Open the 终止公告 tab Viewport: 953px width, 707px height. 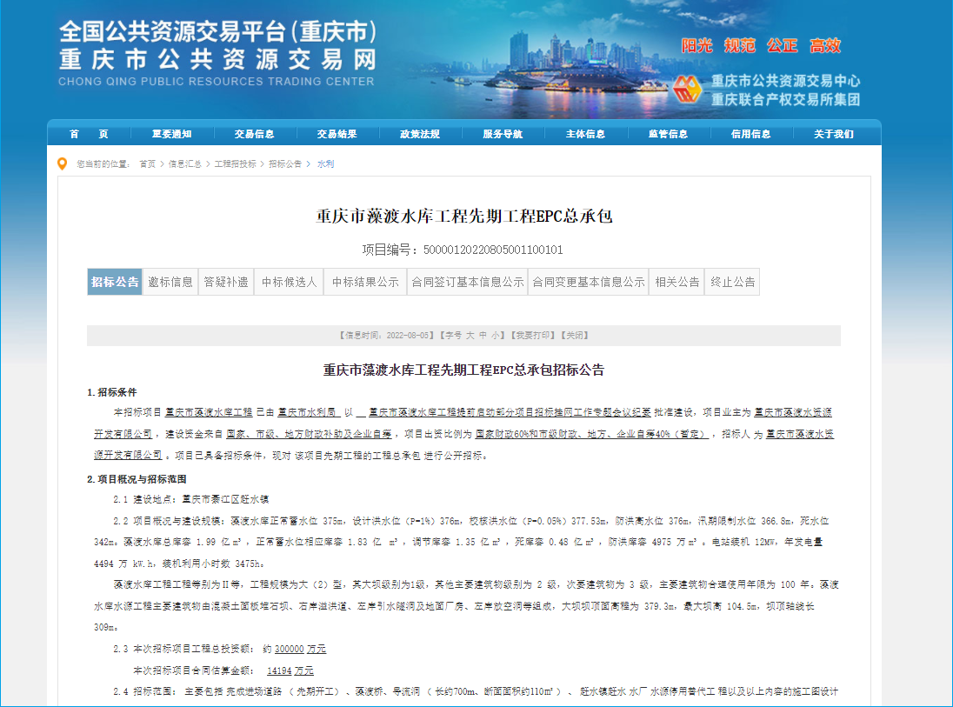click(733, 282)
